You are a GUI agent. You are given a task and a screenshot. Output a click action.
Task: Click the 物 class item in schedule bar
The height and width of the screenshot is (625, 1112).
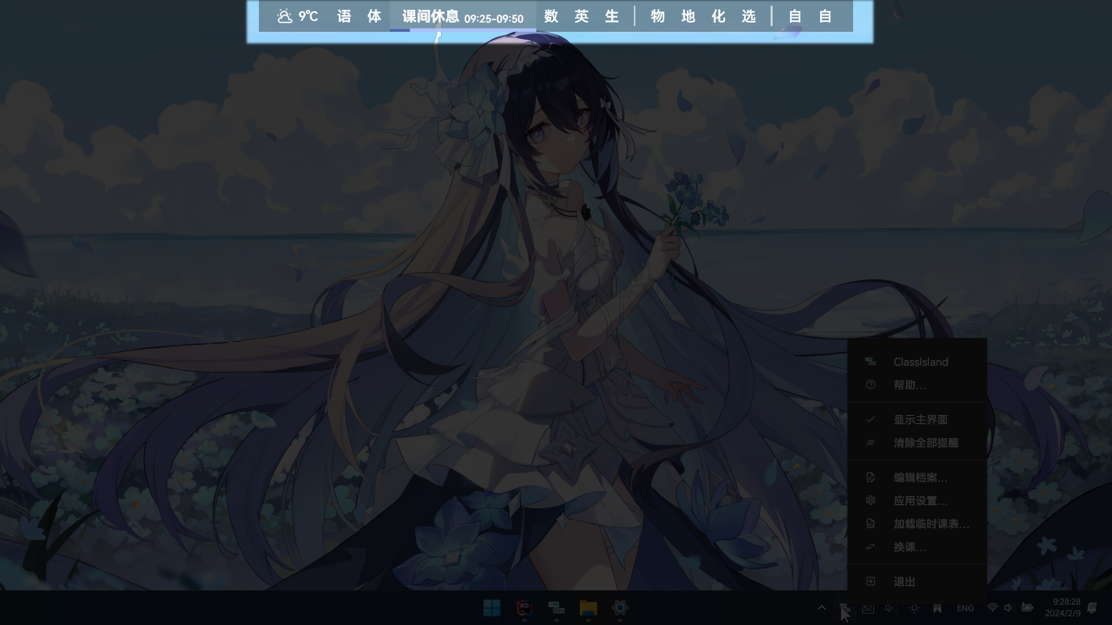tap(657, 16)
